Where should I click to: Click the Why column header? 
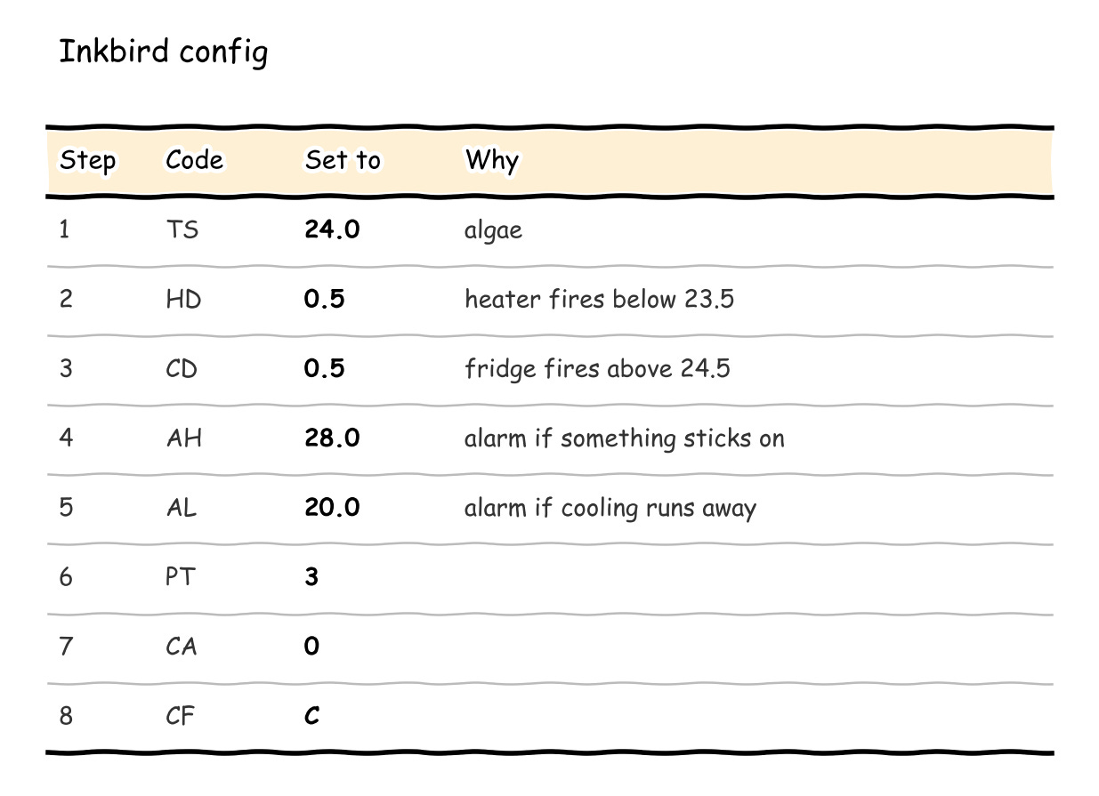[492, 161]
